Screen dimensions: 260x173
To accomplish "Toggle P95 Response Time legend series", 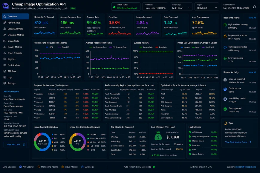I will click(118, 47).
